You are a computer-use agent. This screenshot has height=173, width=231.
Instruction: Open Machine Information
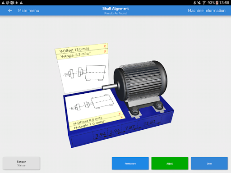(x=207, y=10)
